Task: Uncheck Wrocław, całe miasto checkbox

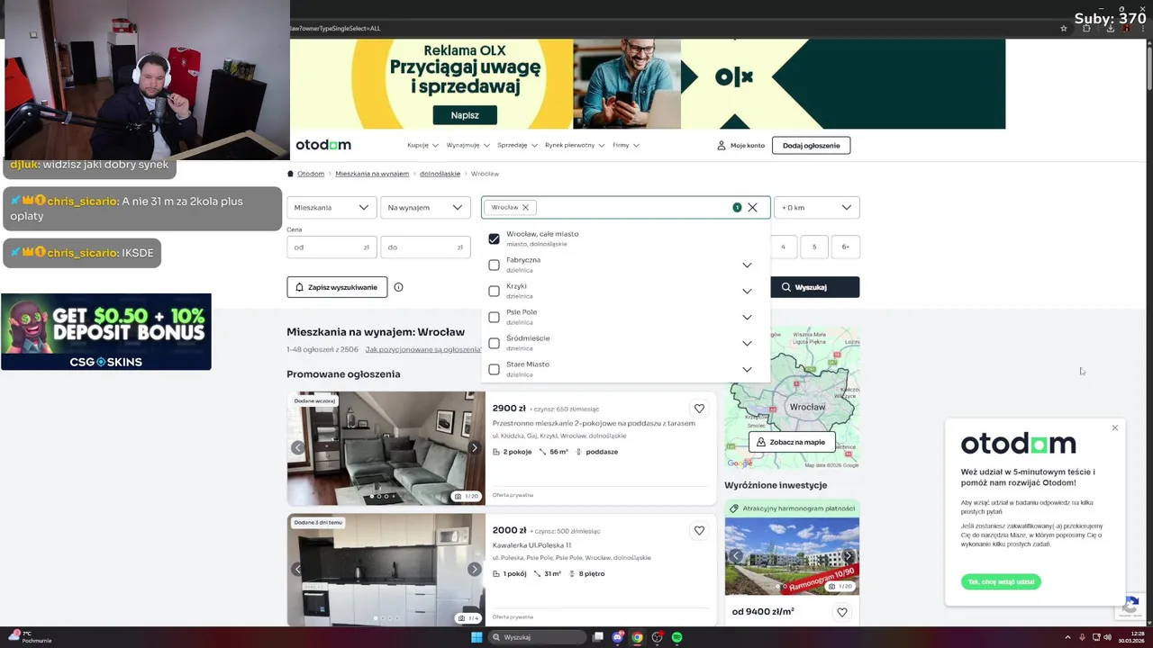Action: pos(494,238)
